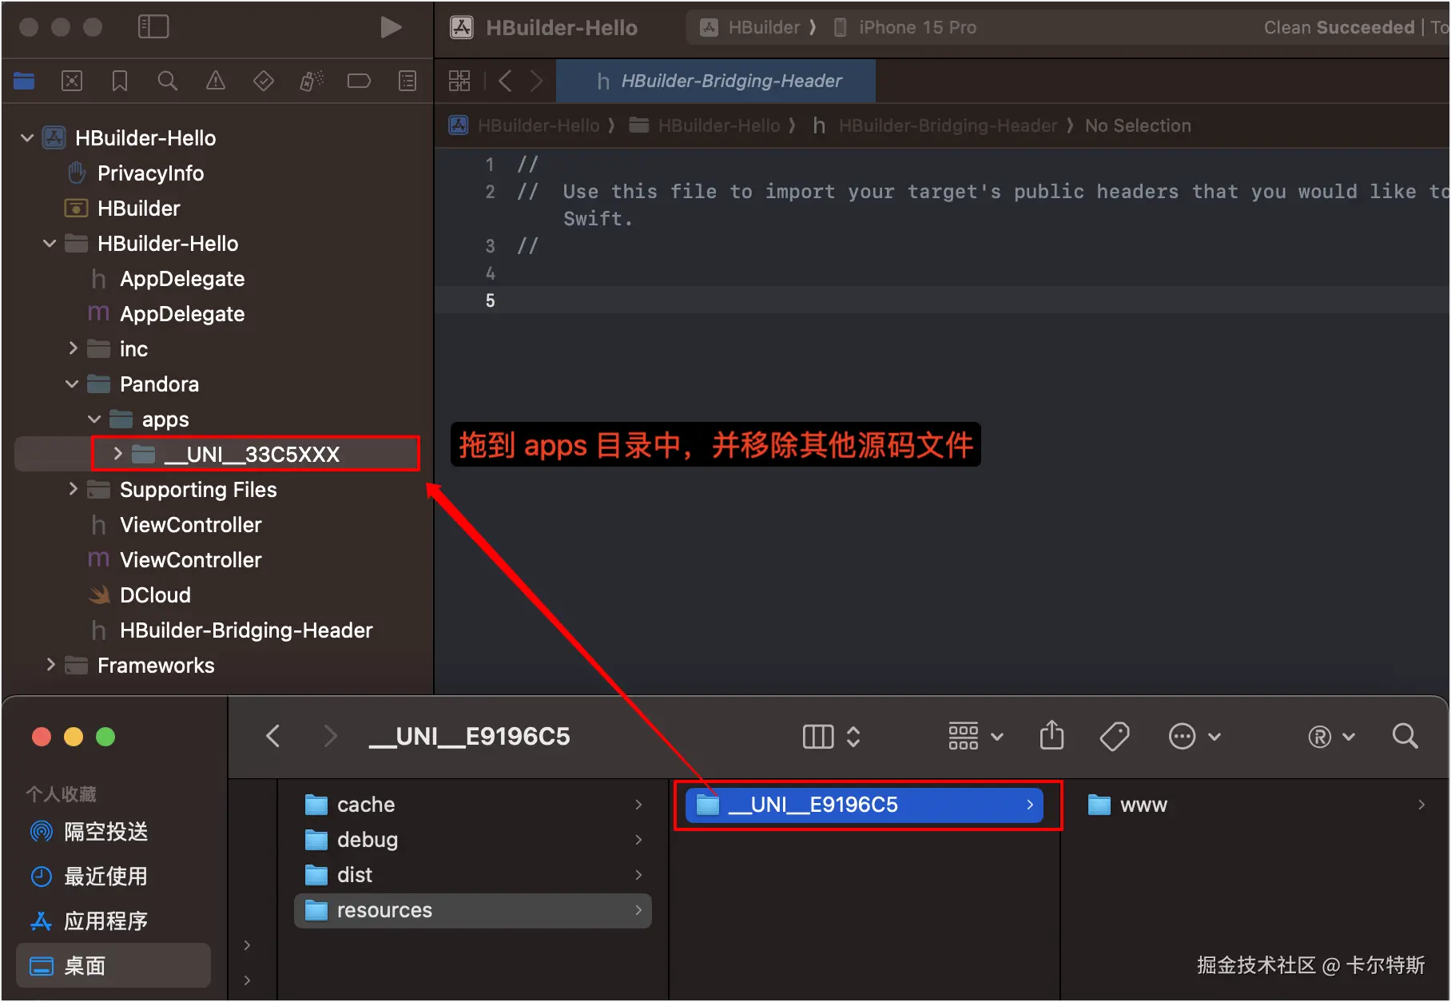Open 隔空投送 in Finder sidebar
The height and width of the screenshot is (1002, 1451).
[x=113, y=832]
